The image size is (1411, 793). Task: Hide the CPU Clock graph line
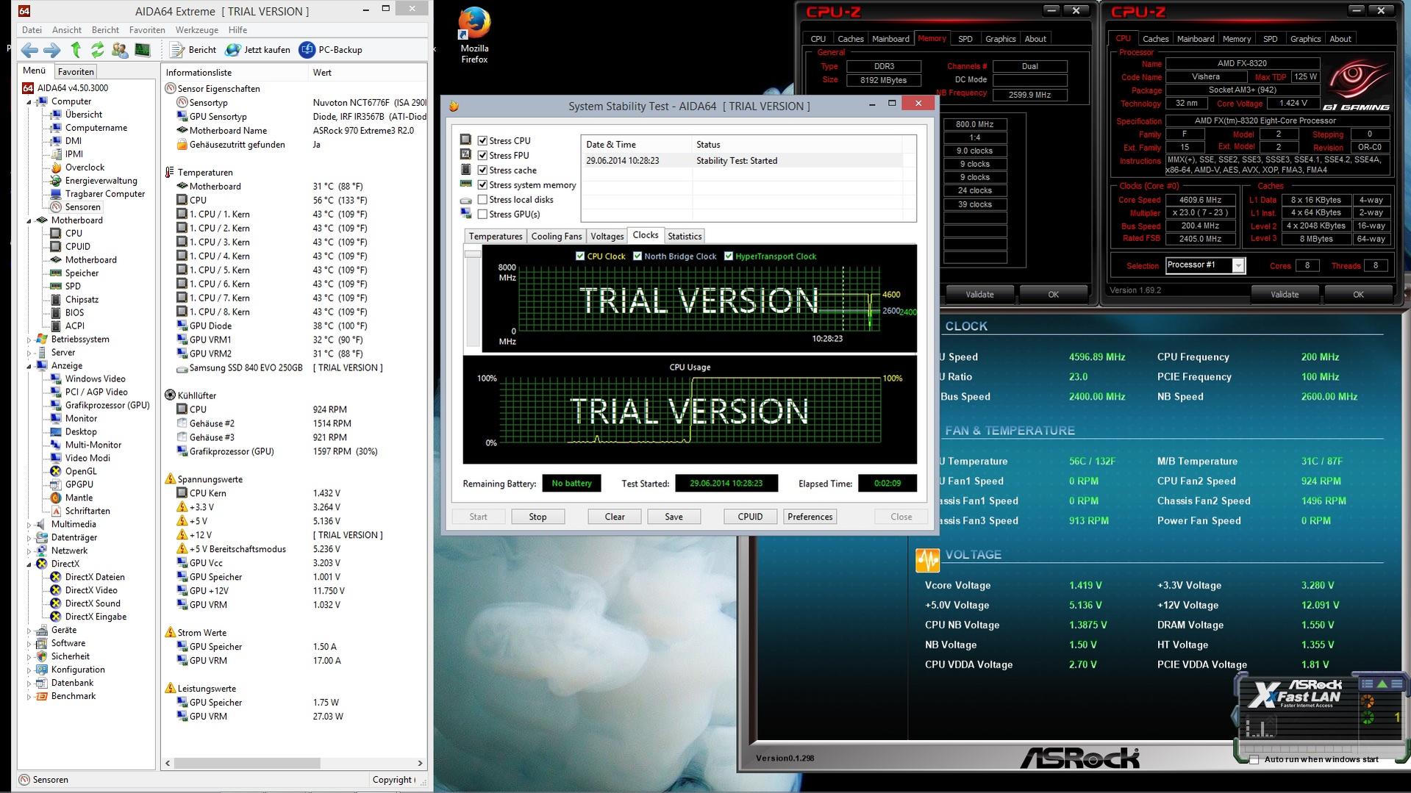(x=580, y=256)
